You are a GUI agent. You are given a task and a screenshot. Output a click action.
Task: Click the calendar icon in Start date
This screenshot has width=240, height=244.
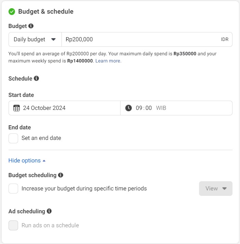[16, 108]
